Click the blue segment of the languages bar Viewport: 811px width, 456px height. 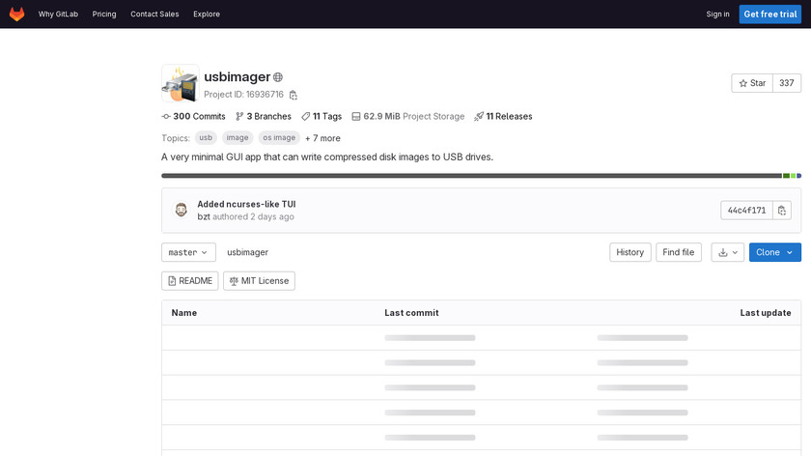click(799, 176)
